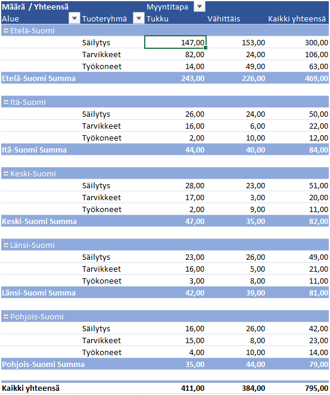This screenshot has height=395, width=330.
Task: Click the Määrä / Yhteensä header cell
Action: 35,7
